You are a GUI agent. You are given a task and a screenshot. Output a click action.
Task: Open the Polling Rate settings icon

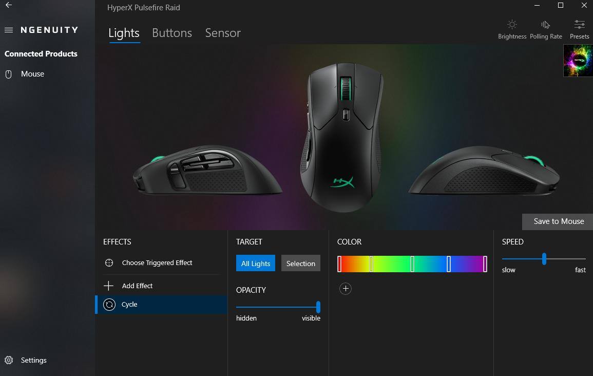(545, 25)
